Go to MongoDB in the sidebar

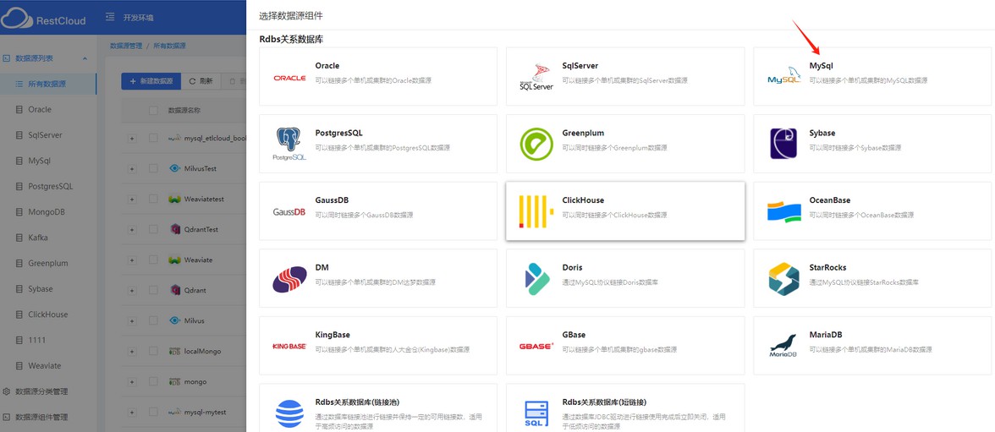point(48,212)
